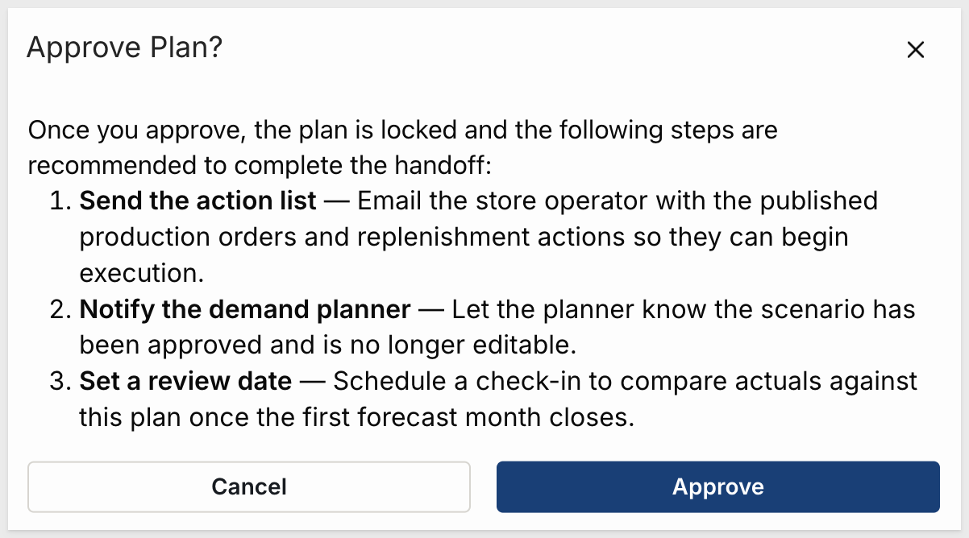The height and width of the screenshot is (538, 969).
Task: Select the bold 'Send the action list' text
Action: pos(198,201)
